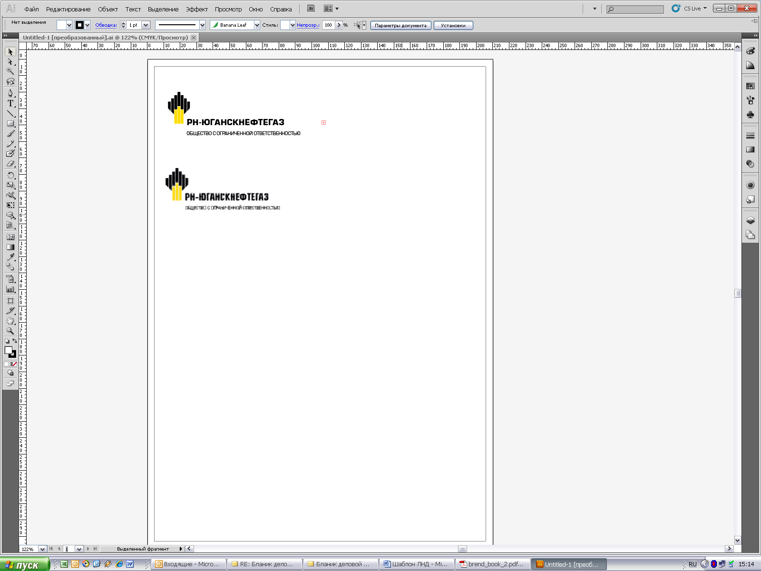Open the Объект menu
The height and width of the screenshot is (571, 761).
[x=108, y=9]
